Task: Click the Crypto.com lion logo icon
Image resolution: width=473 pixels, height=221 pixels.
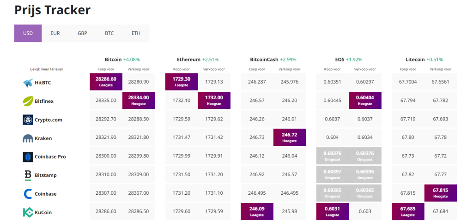Action: [x=28, y=119]
